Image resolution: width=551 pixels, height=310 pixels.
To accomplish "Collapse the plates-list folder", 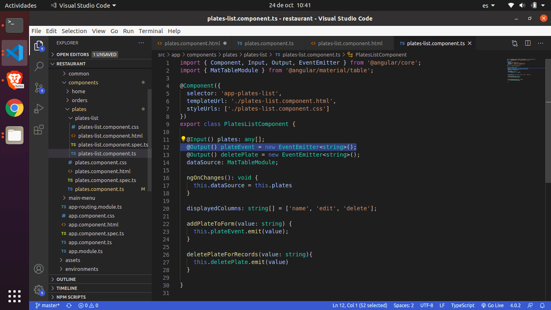I will 86,118.
